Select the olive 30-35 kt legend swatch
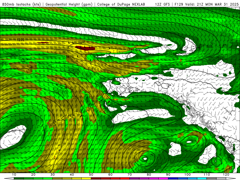 point(57,178)
